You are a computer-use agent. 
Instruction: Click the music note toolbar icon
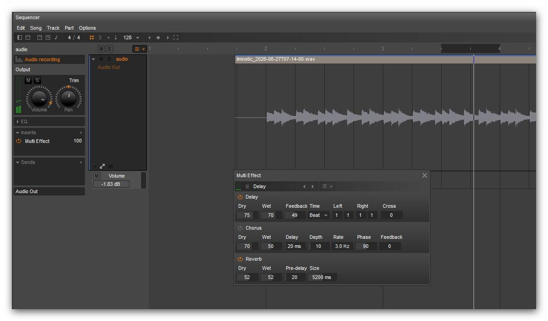click(x=56, y=37)
